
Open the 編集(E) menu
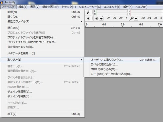(23, 7)
